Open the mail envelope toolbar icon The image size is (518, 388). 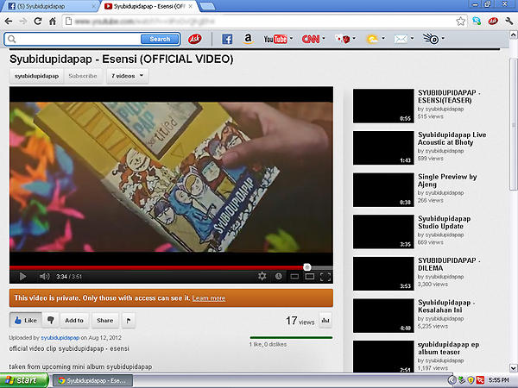click(401, 39)
